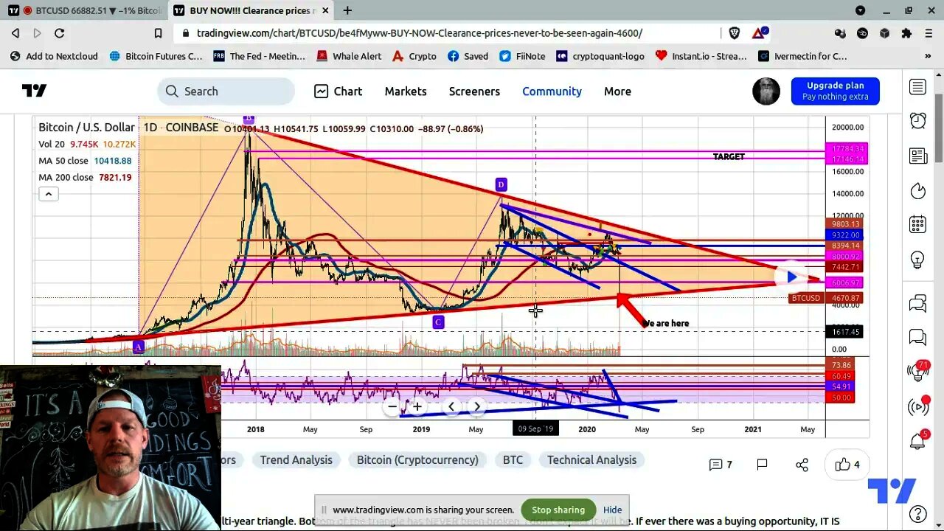The image size is (944, 531).
Task: Open the Notifications bell icon
Action: (x=917, y=441)
